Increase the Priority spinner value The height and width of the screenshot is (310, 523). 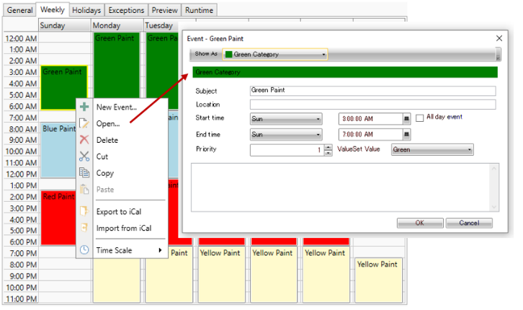click(x=329, y=147)
